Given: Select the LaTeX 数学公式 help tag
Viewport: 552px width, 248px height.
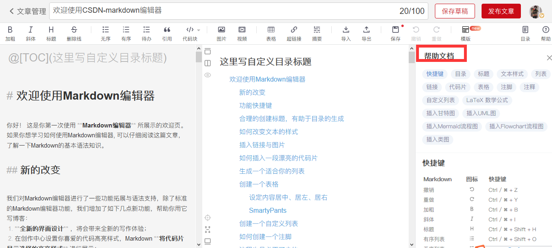Looking at the screenshot, I should pyautogui.click(x=487, y=100).
